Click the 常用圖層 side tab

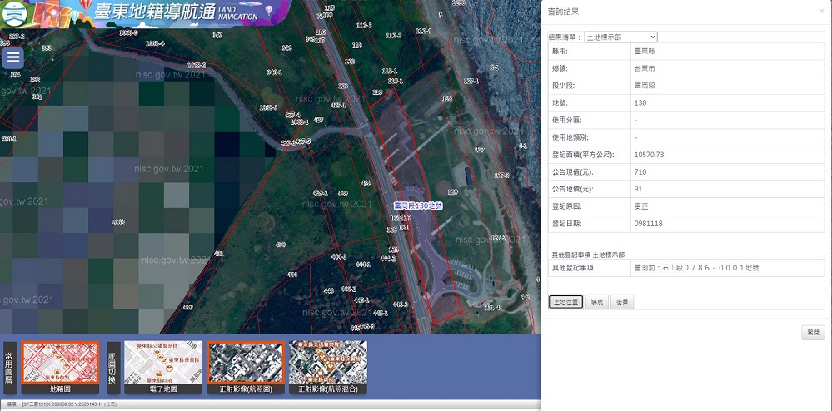tap(8, 368)
